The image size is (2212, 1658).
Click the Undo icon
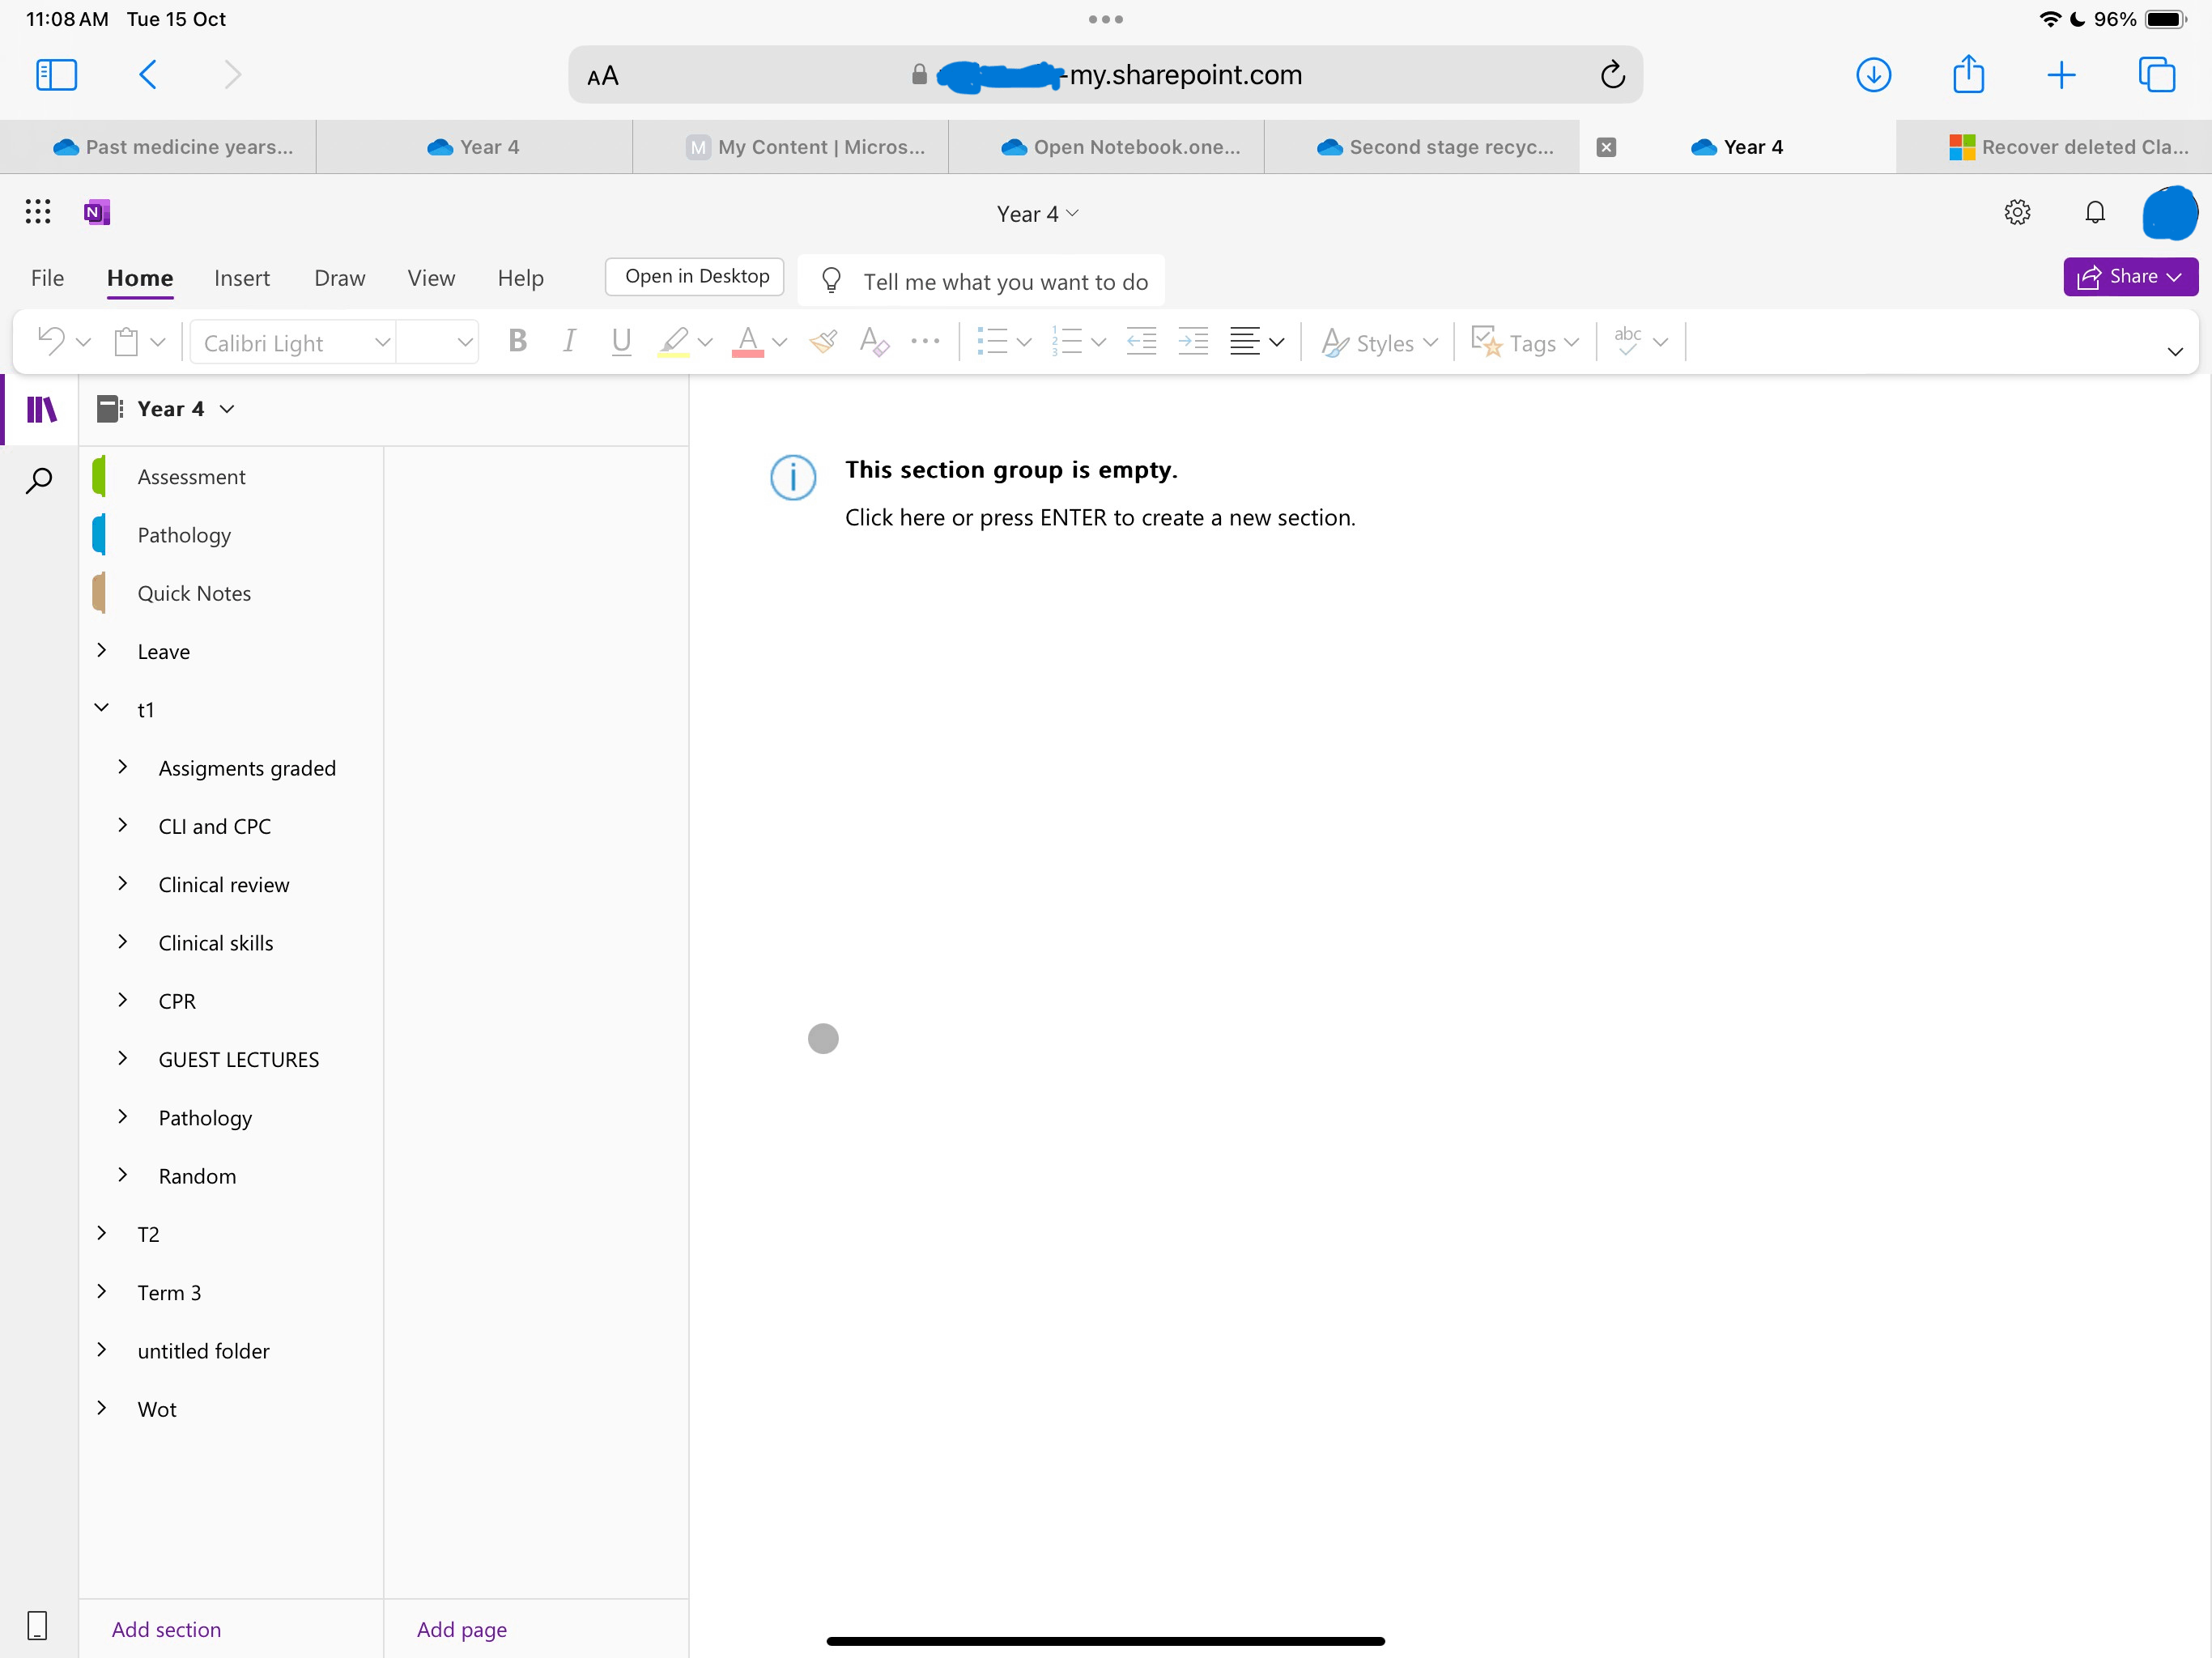51,342
